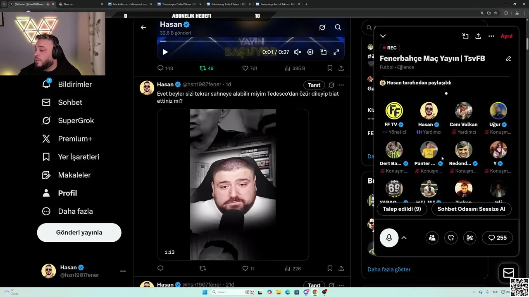Image resolution: width=529 pixels, height=297 pixels.
Task: Switch to Galatasaray Futbol Takımı tab
Action: coord(228,4)
